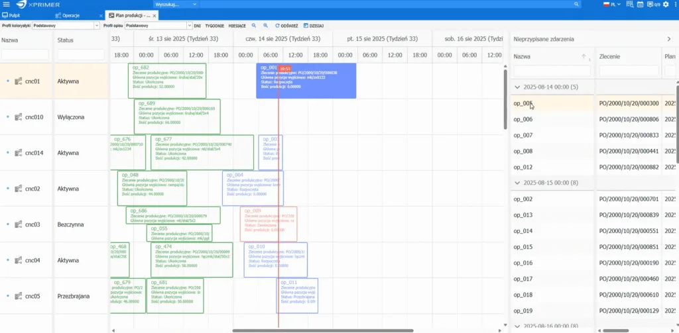Collapse the Nieprzypisane zdarzenia panel
The height and width of the screenshot is (333, 679).
click(668, 40)
